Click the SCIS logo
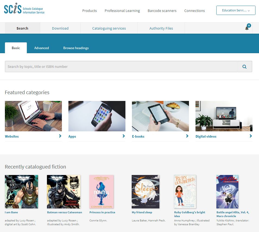This screenshot has width=259, height=232. pos(24,8)
